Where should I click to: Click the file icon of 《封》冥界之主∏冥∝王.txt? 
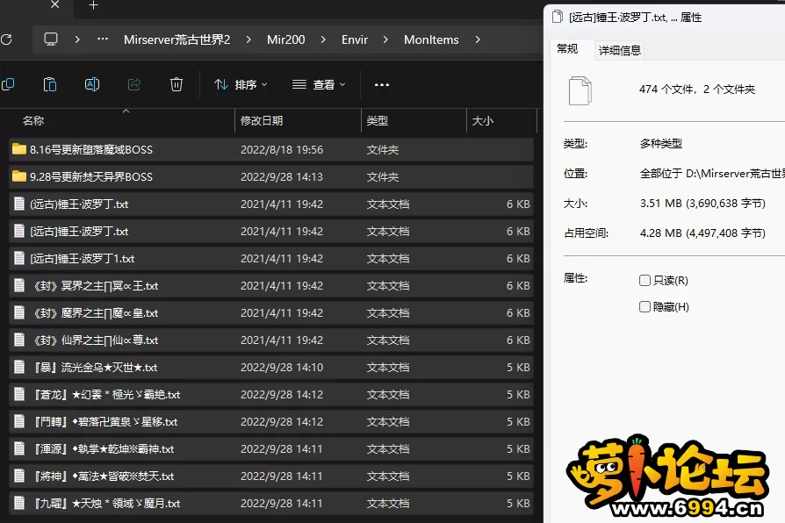19,285
